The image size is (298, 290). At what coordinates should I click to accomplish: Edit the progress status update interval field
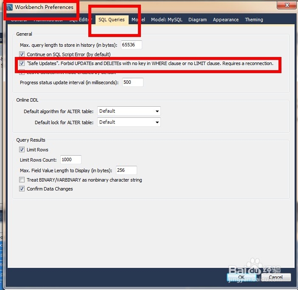(132, 82)
